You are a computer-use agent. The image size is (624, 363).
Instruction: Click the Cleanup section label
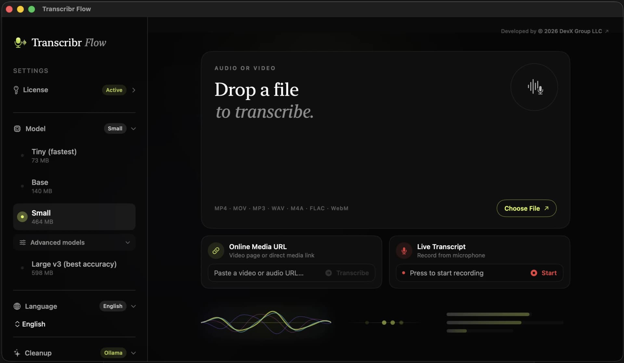click(x=38, y=353)
